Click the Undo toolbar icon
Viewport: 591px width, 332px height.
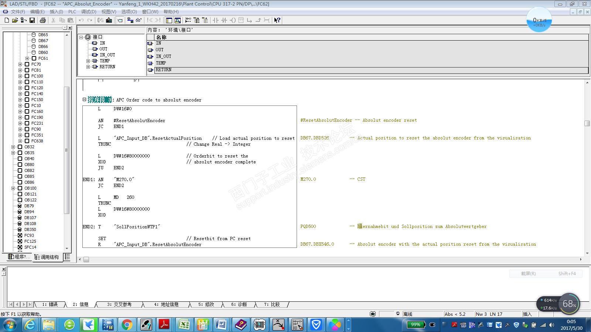pos(81,20)
